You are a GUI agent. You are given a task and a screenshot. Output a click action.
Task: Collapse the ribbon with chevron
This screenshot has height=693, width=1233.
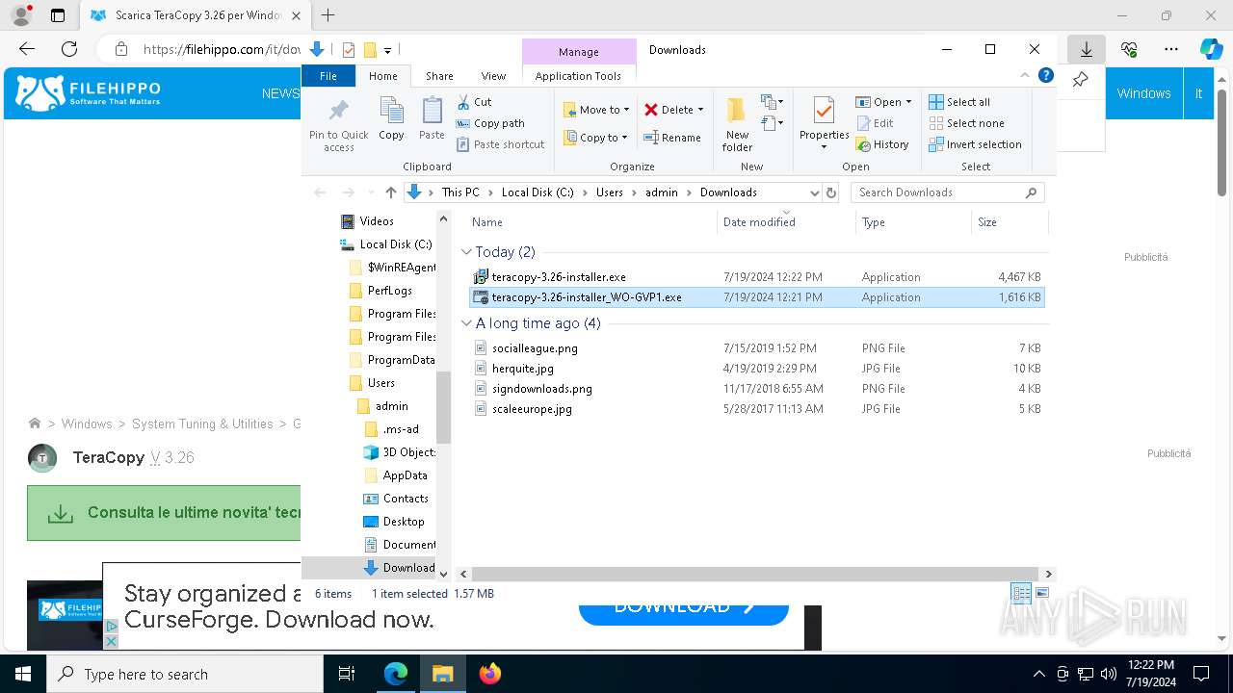point(1025,76)
